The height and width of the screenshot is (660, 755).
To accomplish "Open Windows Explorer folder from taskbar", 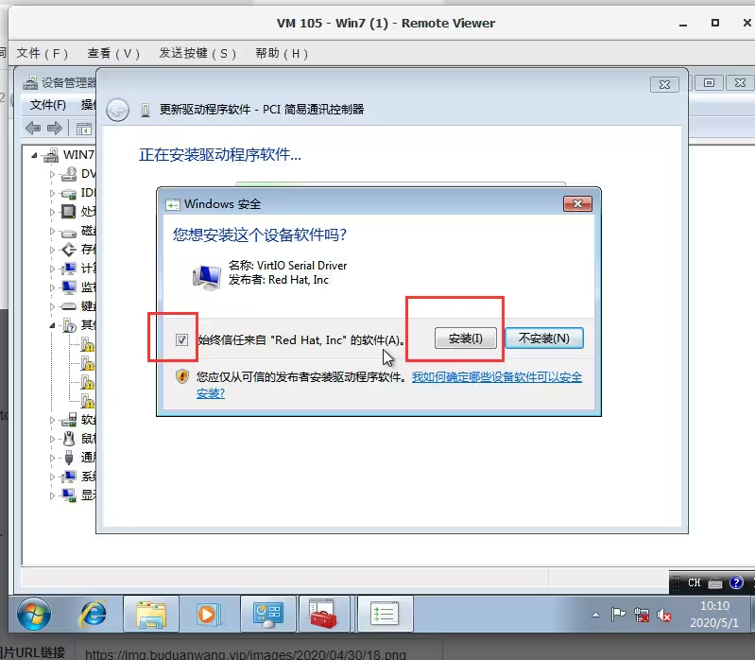I will (x=151, y=614).
